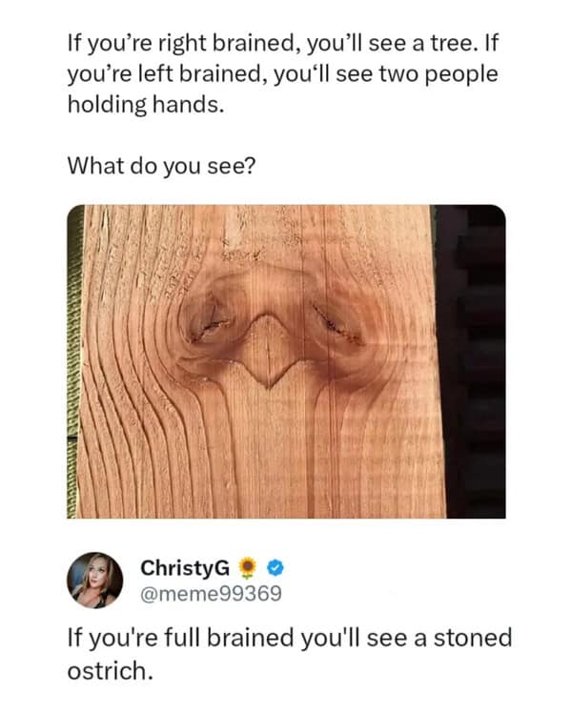The image size is (571, 714).
Task: Open ChristyG's round profile avatar
Action: pyautogui.click(x=94, y=581)
